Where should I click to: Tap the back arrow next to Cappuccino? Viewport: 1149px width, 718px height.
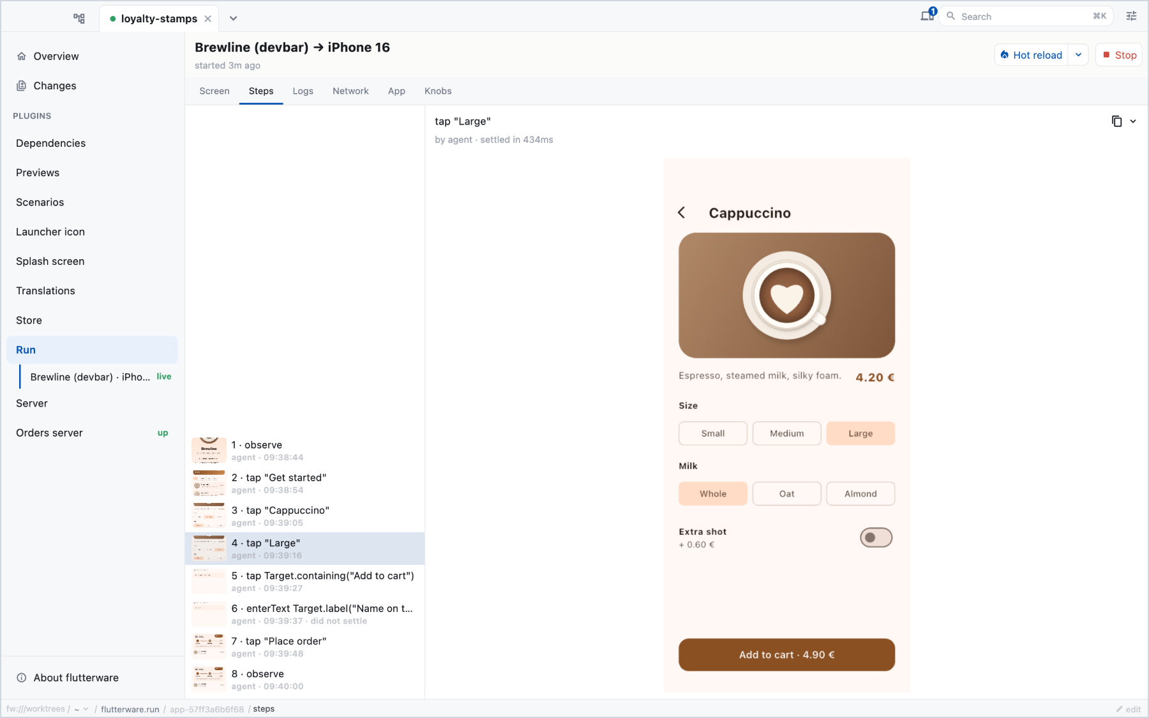point(682,213)
